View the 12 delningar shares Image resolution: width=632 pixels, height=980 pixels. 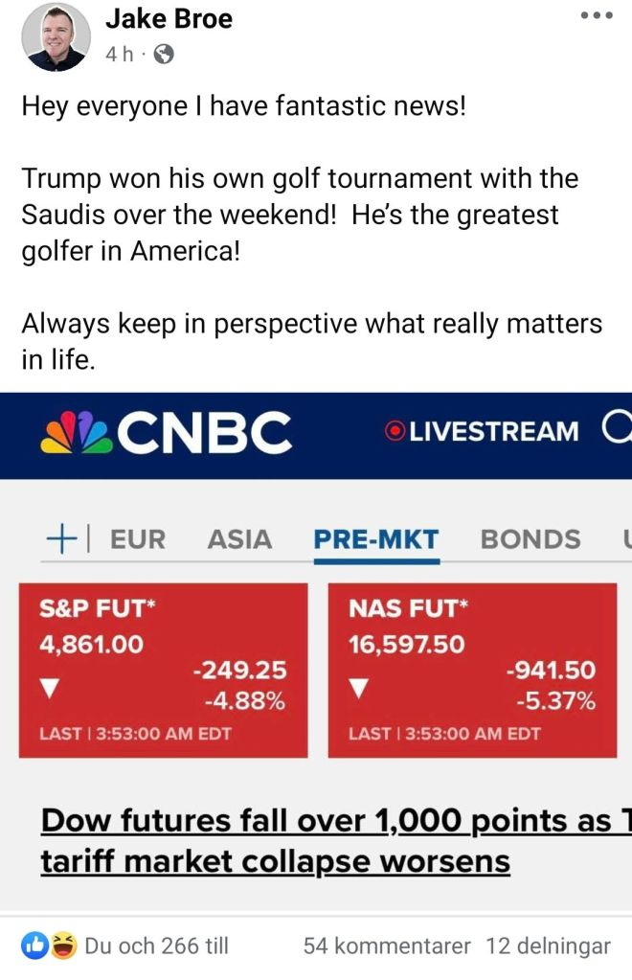click(548, 946)
